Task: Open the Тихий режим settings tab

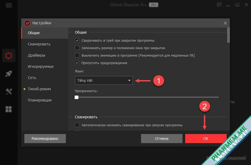Action: click(45, 89)
